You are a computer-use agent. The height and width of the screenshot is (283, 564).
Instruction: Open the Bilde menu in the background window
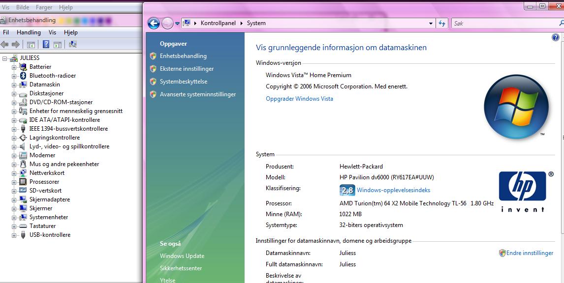click(x=23, y=7)
